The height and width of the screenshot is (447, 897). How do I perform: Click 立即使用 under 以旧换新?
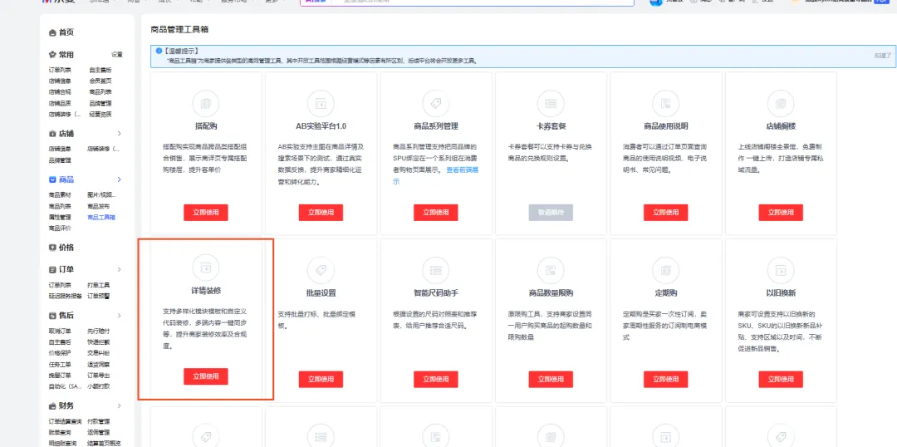pyautogui.click(x=780, y=379)
